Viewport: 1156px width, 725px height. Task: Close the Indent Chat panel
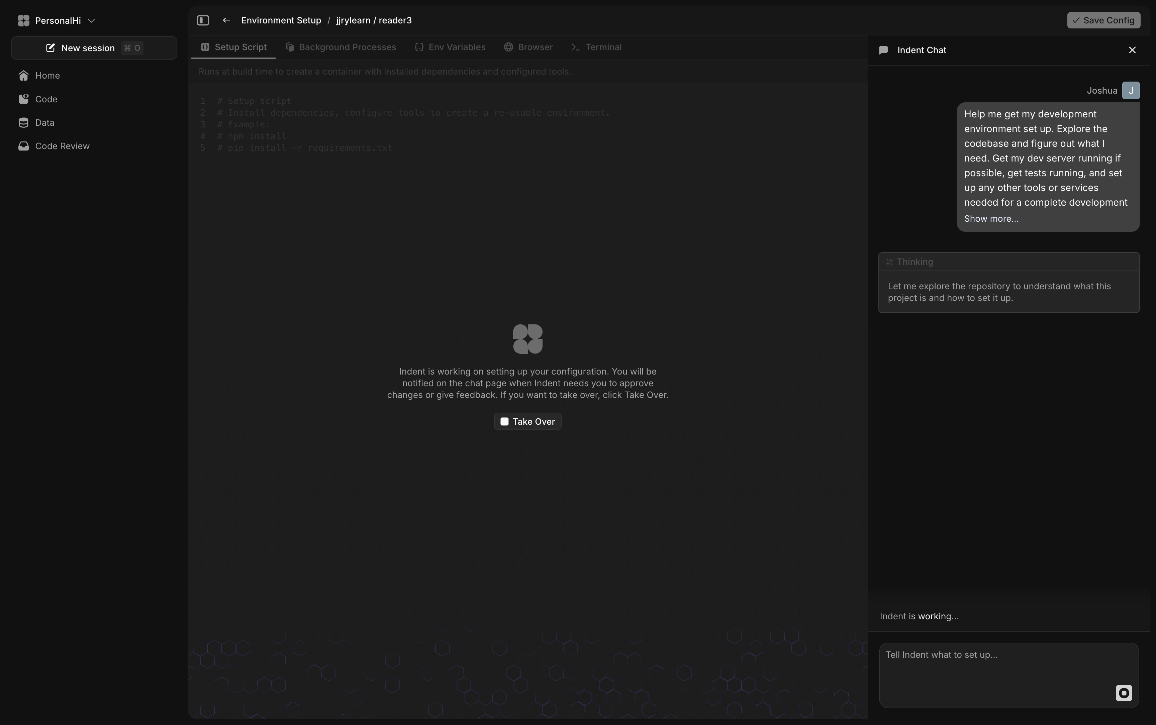[1132, 49]
